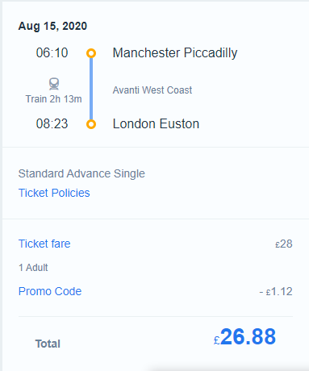This screenshot has height=371, width=309.
Task: Click the £28 ticket fare amount
Action: pos(284,244)
